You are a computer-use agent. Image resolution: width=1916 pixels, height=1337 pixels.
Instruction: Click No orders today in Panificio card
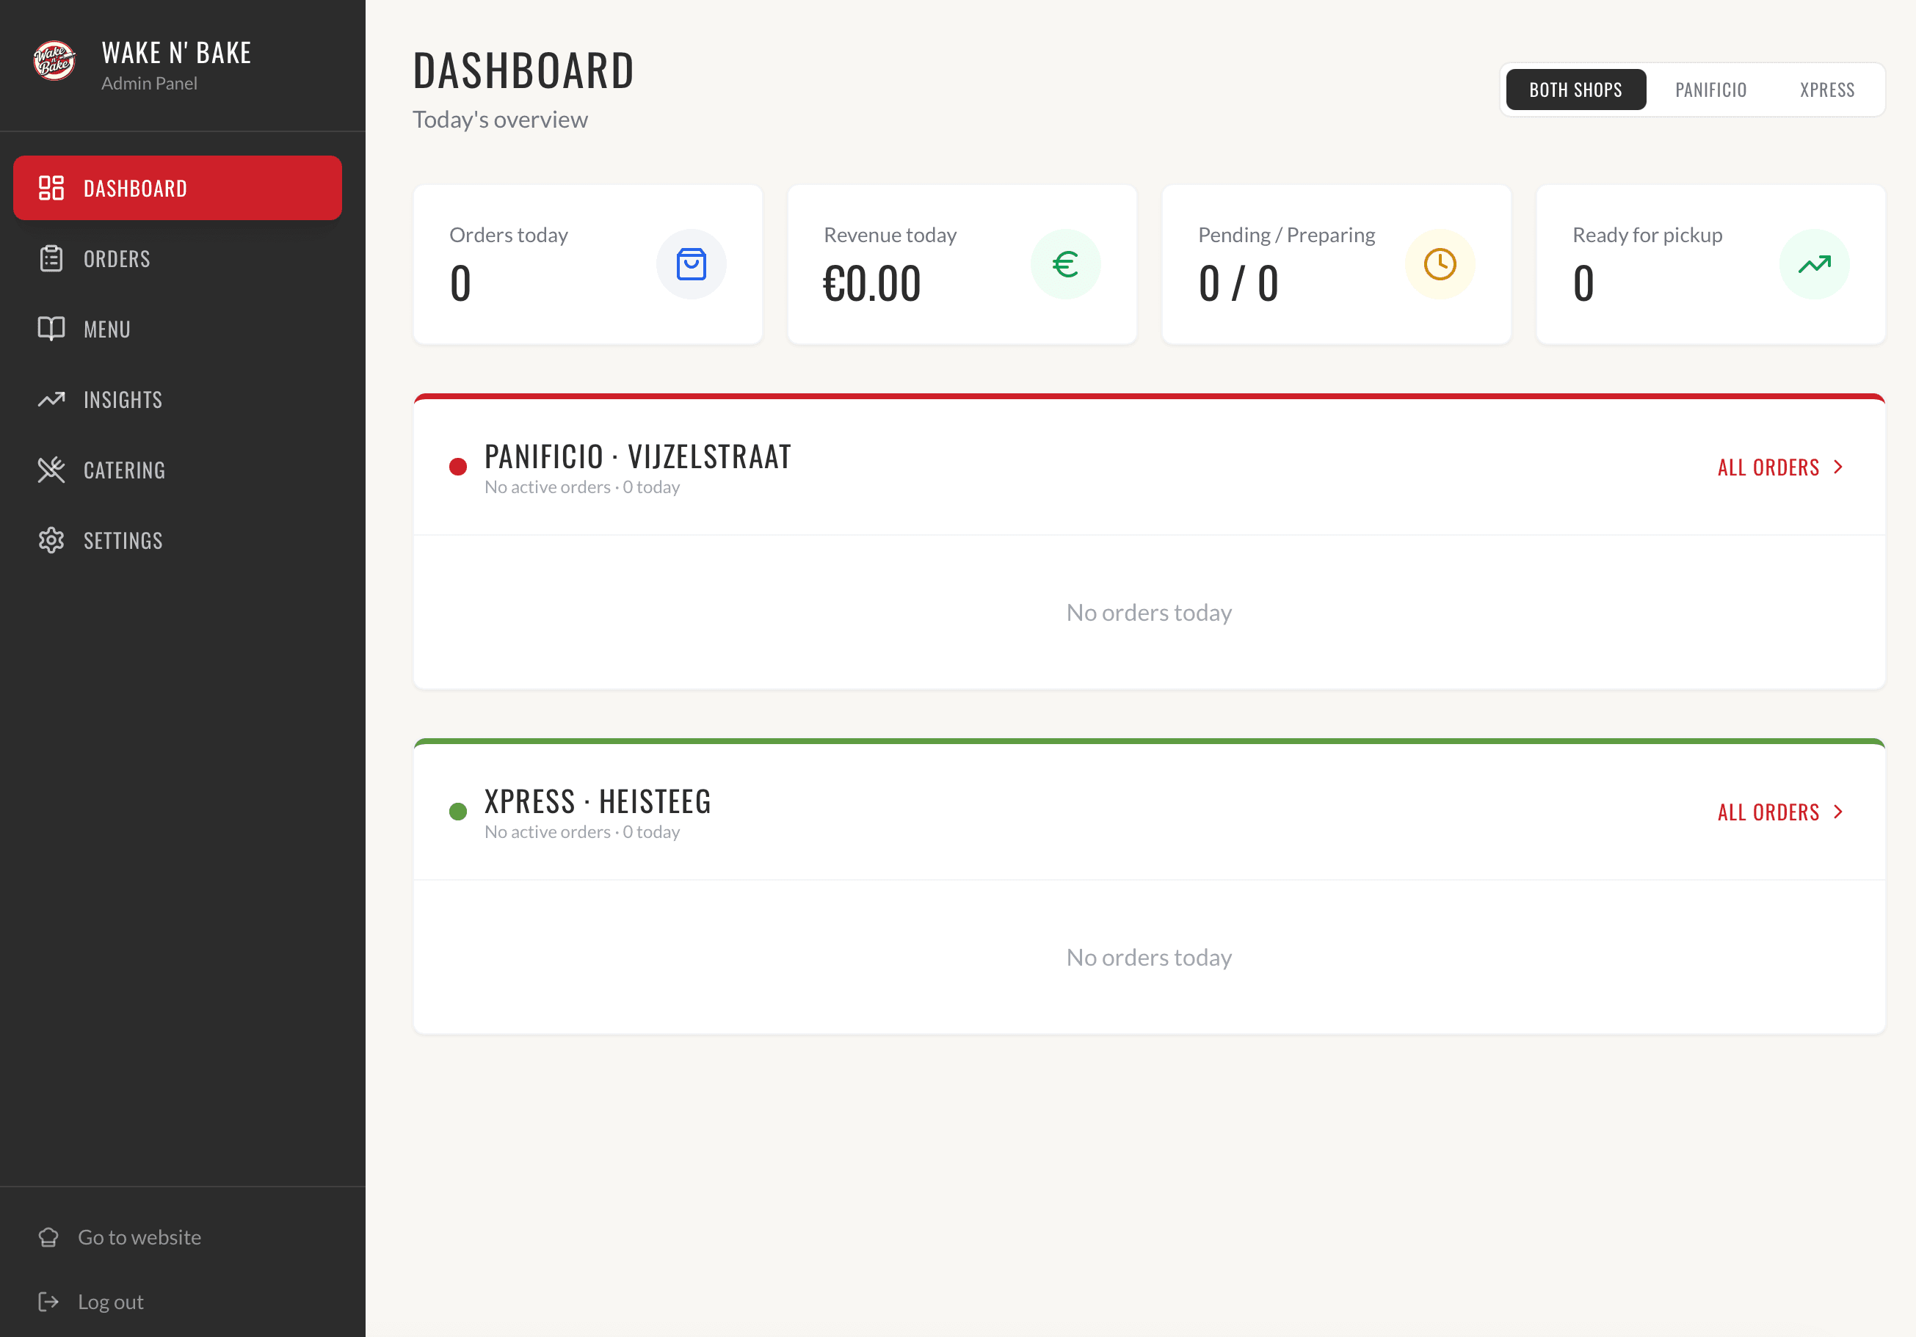pos(1149,612)
